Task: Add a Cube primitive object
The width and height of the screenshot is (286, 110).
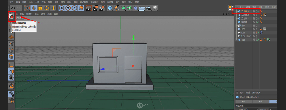Action: [110, 8]
